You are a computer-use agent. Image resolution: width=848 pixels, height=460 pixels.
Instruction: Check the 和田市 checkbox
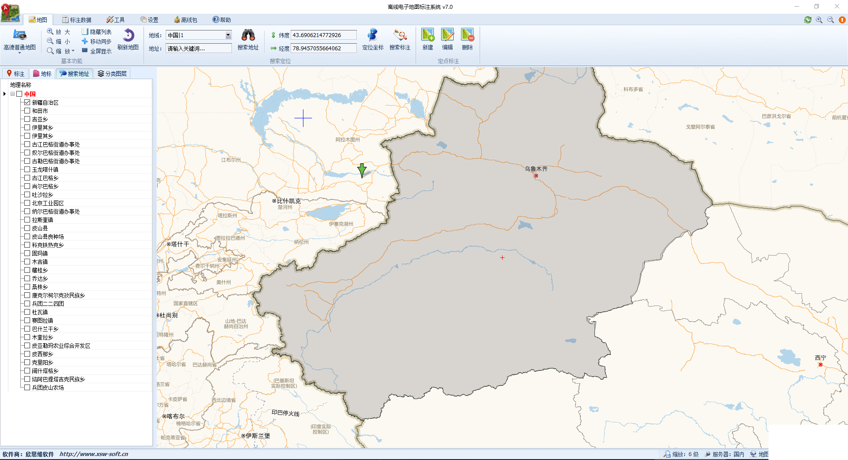pos(27,110)
